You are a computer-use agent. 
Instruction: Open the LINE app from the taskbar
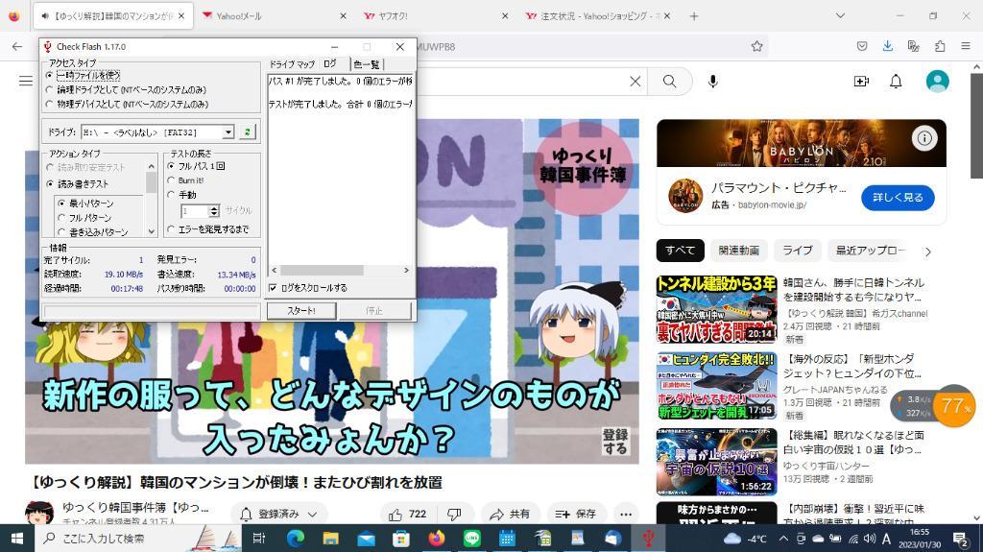tap(471, 539)
